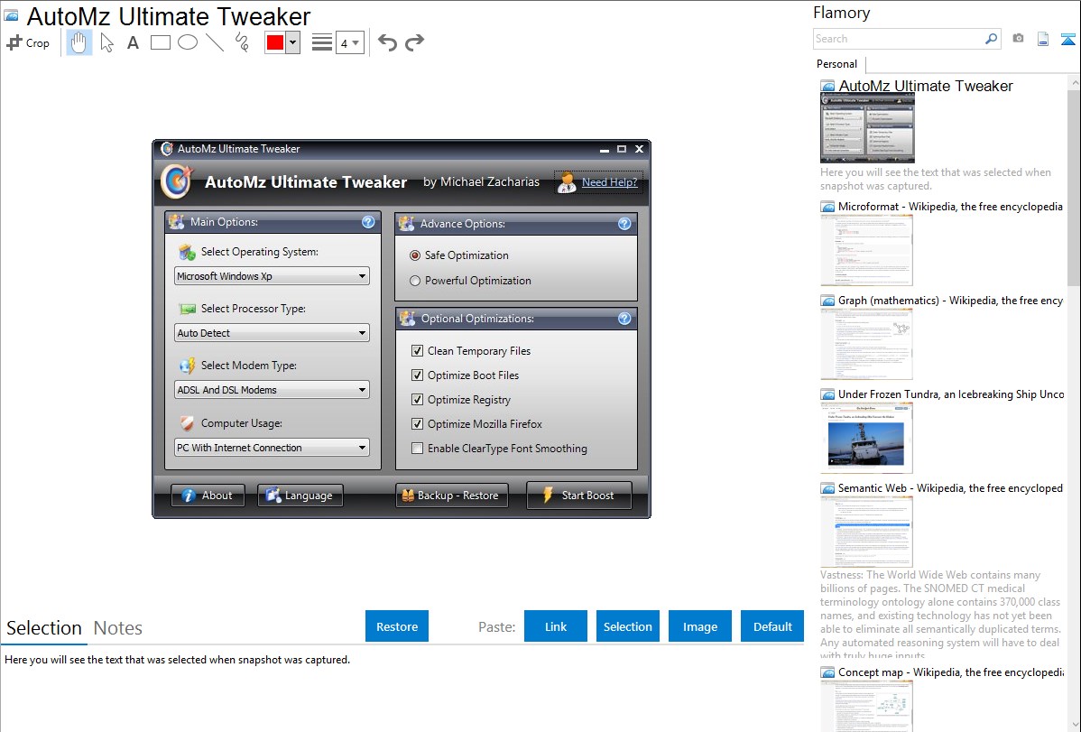Image resolution: width=1081 pixels, height=732 pixels.
Task: Open the Semantic Web snapshot thumbnail
Action: click(866, 532)
